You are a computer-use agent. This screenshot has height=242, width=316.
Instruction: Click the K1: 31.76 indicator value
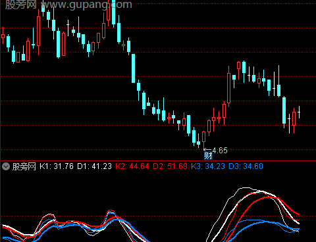coord(57,166)
